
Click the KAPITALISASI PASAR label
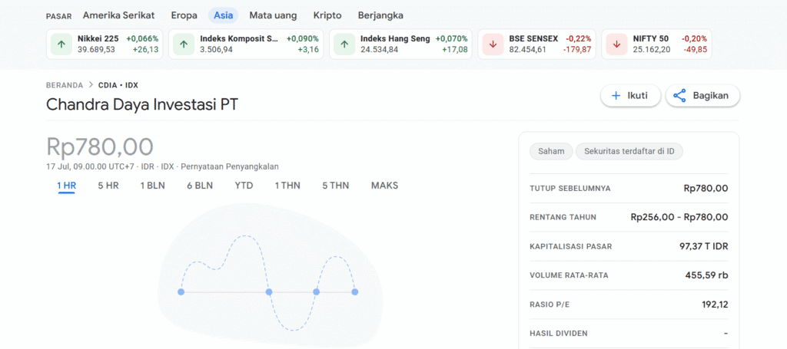click(571, 246)
